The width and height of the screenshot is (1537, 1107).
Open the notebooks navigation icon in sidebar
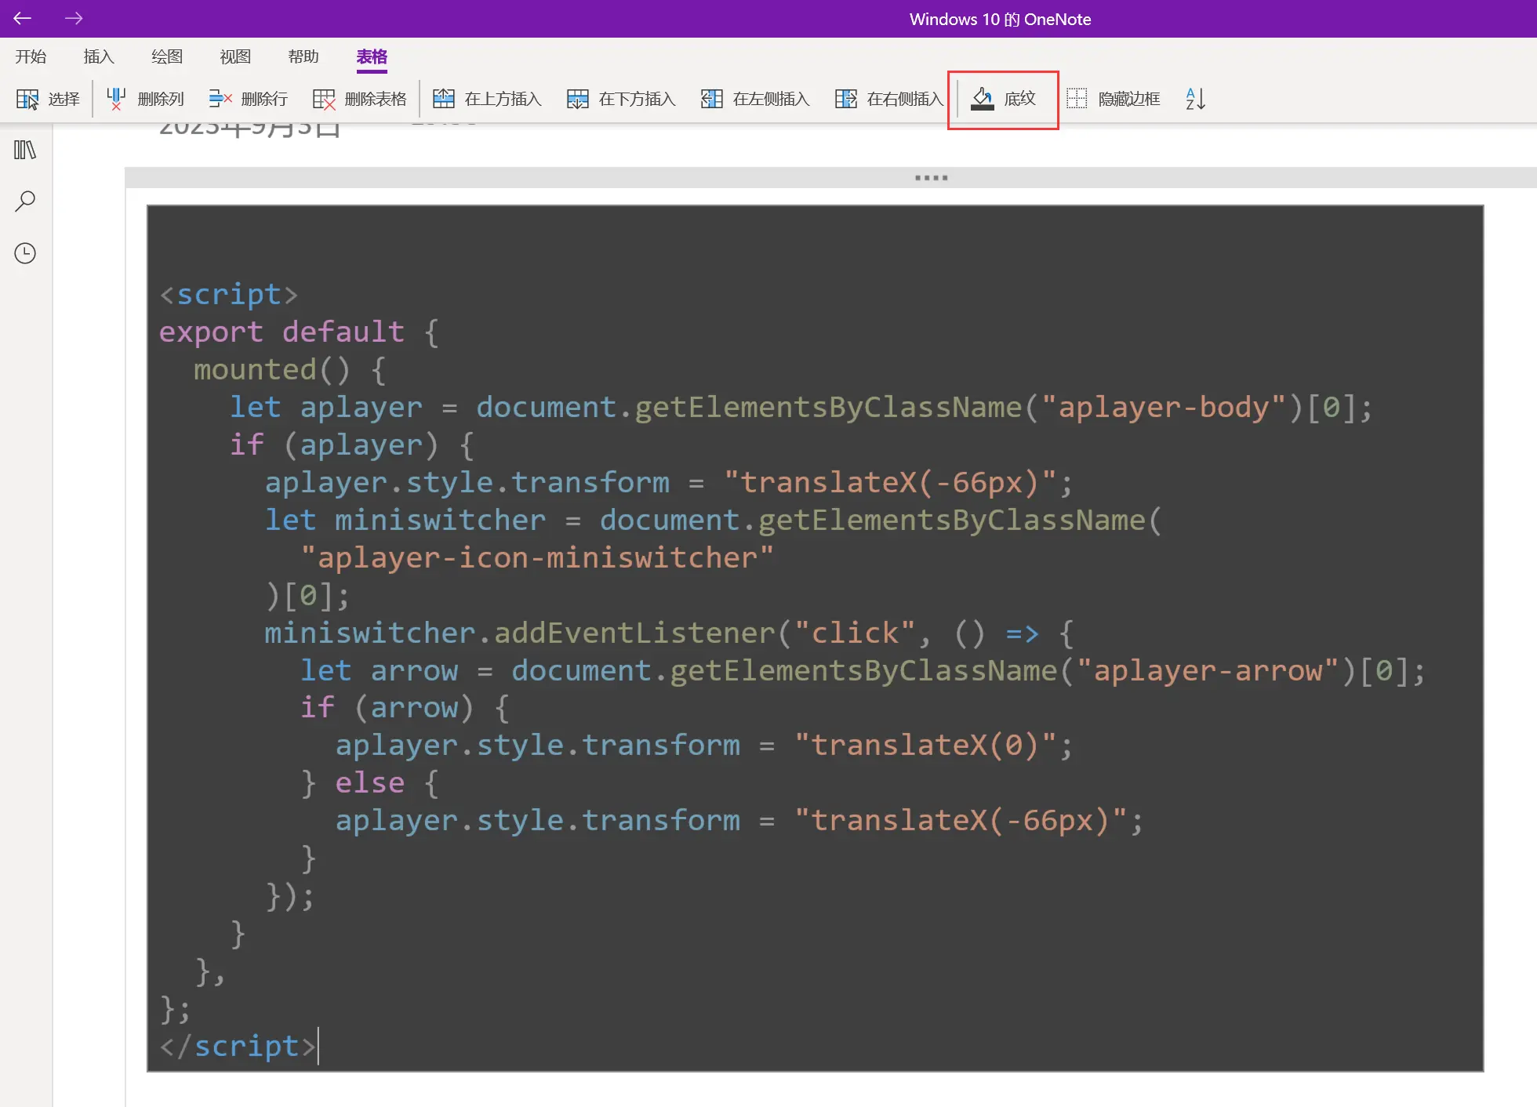click(25, 150)
